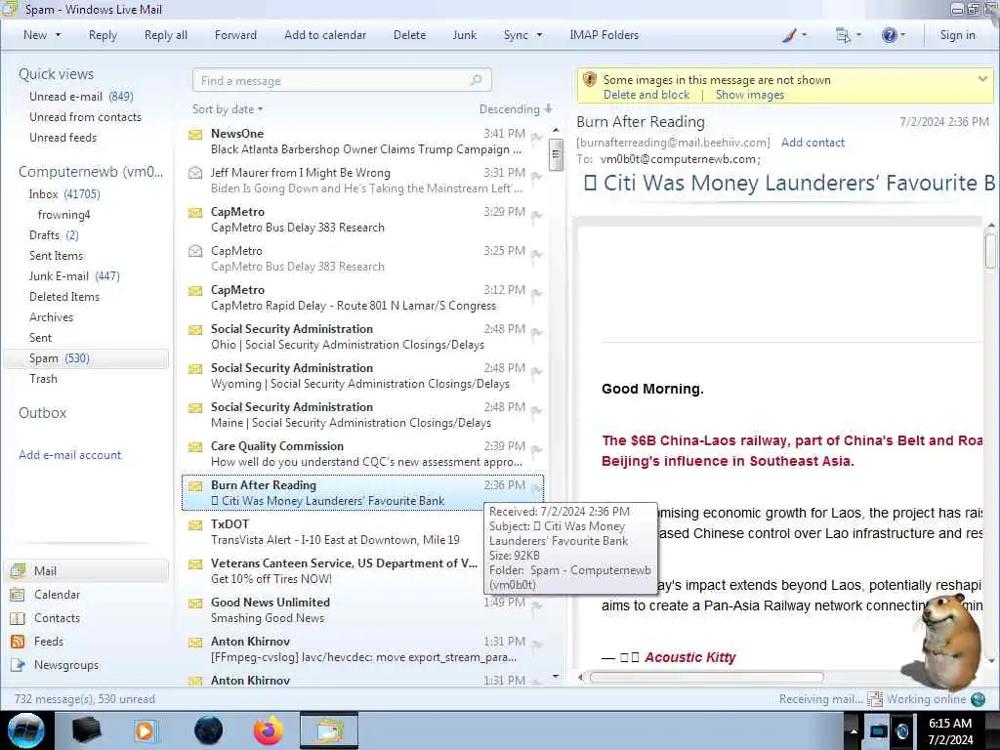Click Add to calendar in the toolbar

coord(325,35)
